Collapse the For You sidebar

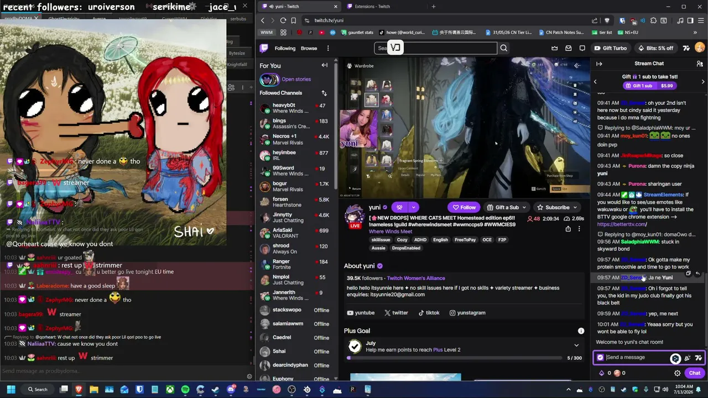point(325,65)
